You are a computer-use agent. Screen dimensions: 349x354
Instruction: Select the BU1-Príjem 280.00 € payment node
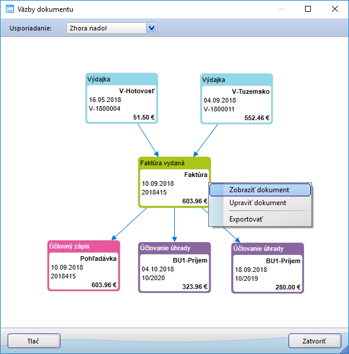point(267,268)
